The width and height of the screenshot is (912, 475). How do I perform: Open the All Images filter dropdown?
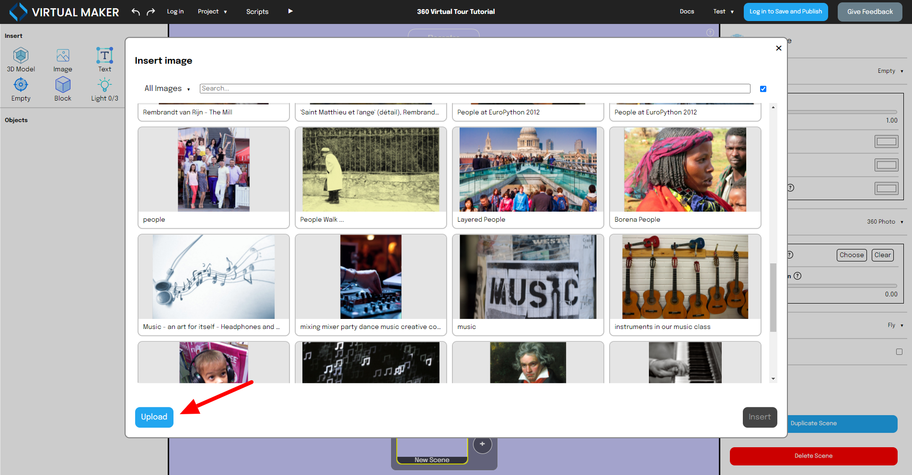coord(167,89)
